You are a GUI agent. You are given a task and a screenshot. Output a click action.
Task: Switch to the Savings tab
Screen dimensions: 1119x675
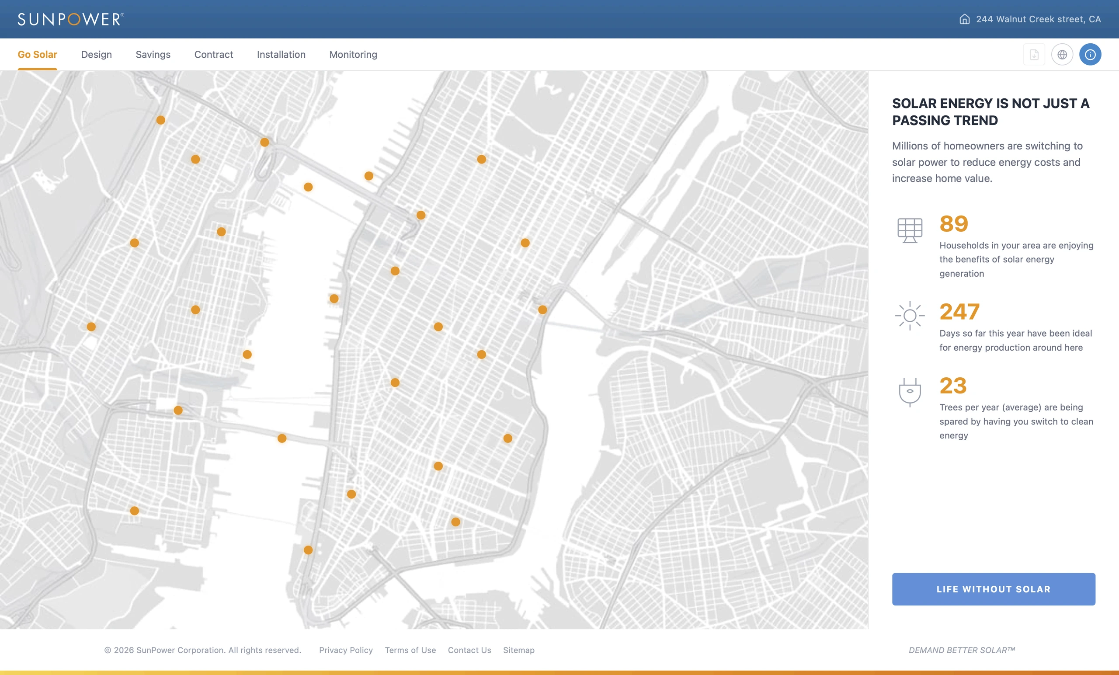(153, 55)
